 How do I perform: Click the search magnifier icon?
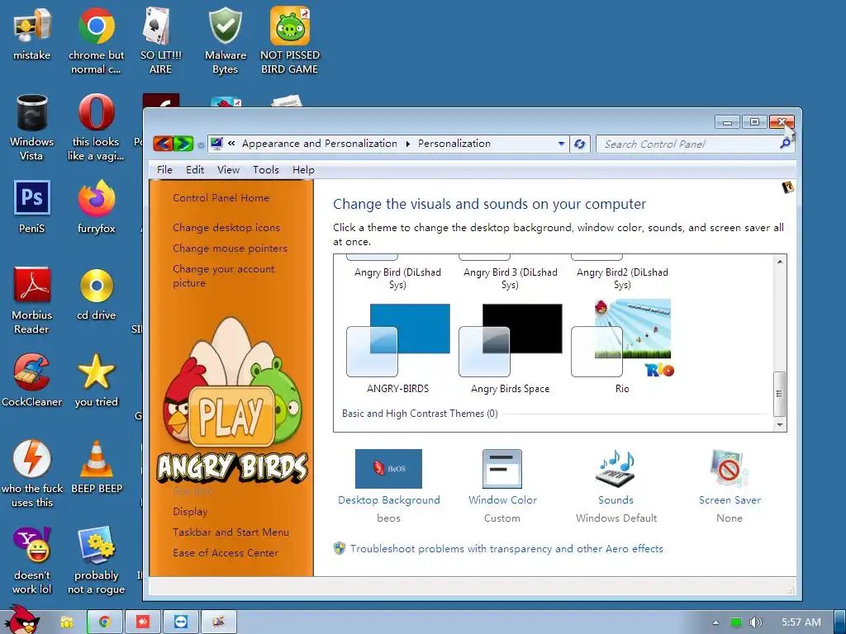pos(785,144)
